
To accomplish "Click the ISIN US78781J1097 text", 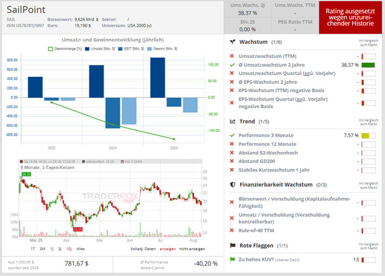I will point(25,25).
